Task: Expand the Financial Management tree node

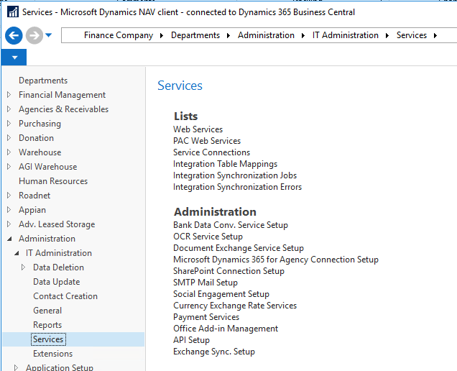Action: coord(9,95)
